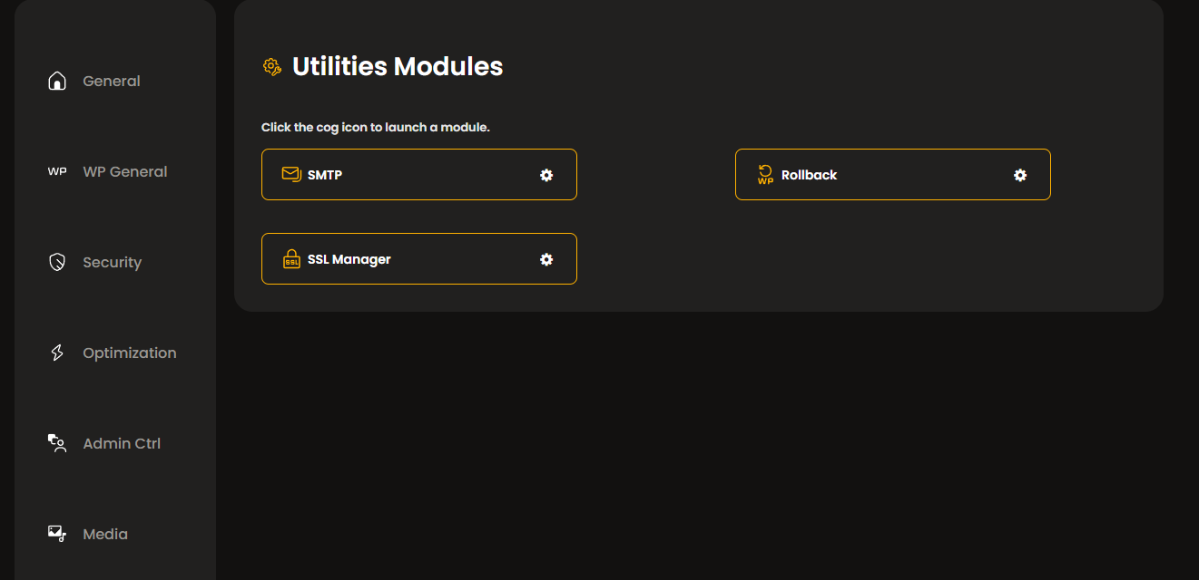Select the Media section in the sidebar
Image resolution: width=1199 pixels, height=580 pixels.
pos(105,533)
